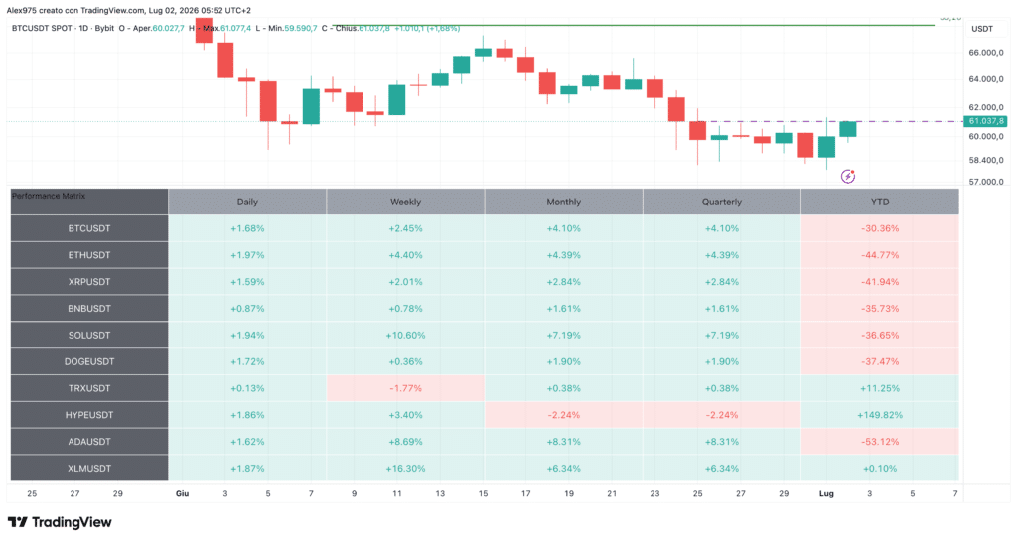
Task: Open the USDT currency selector on price axis
Action: coord(982,29)
